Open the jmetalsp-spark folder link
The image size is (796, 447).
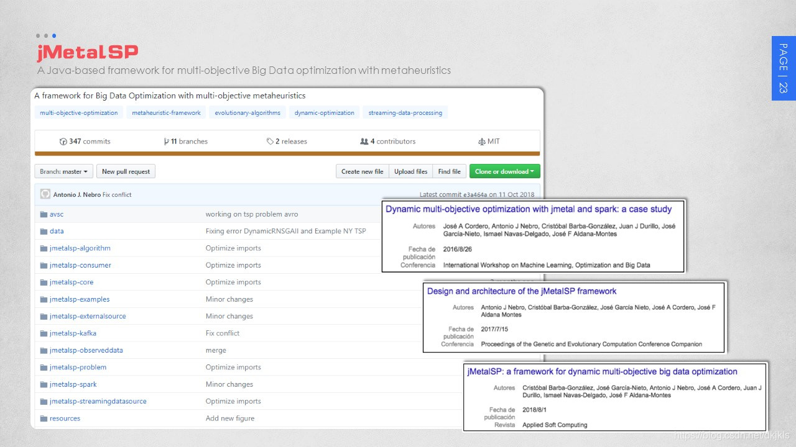(73, 384)
